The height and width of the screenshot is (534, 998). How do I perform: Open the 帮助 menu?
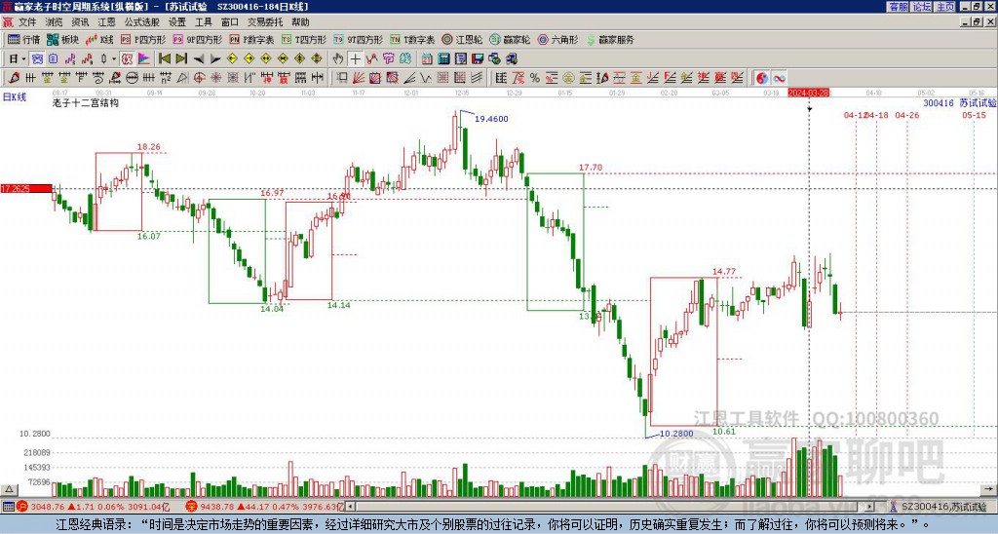coord(300,22)
